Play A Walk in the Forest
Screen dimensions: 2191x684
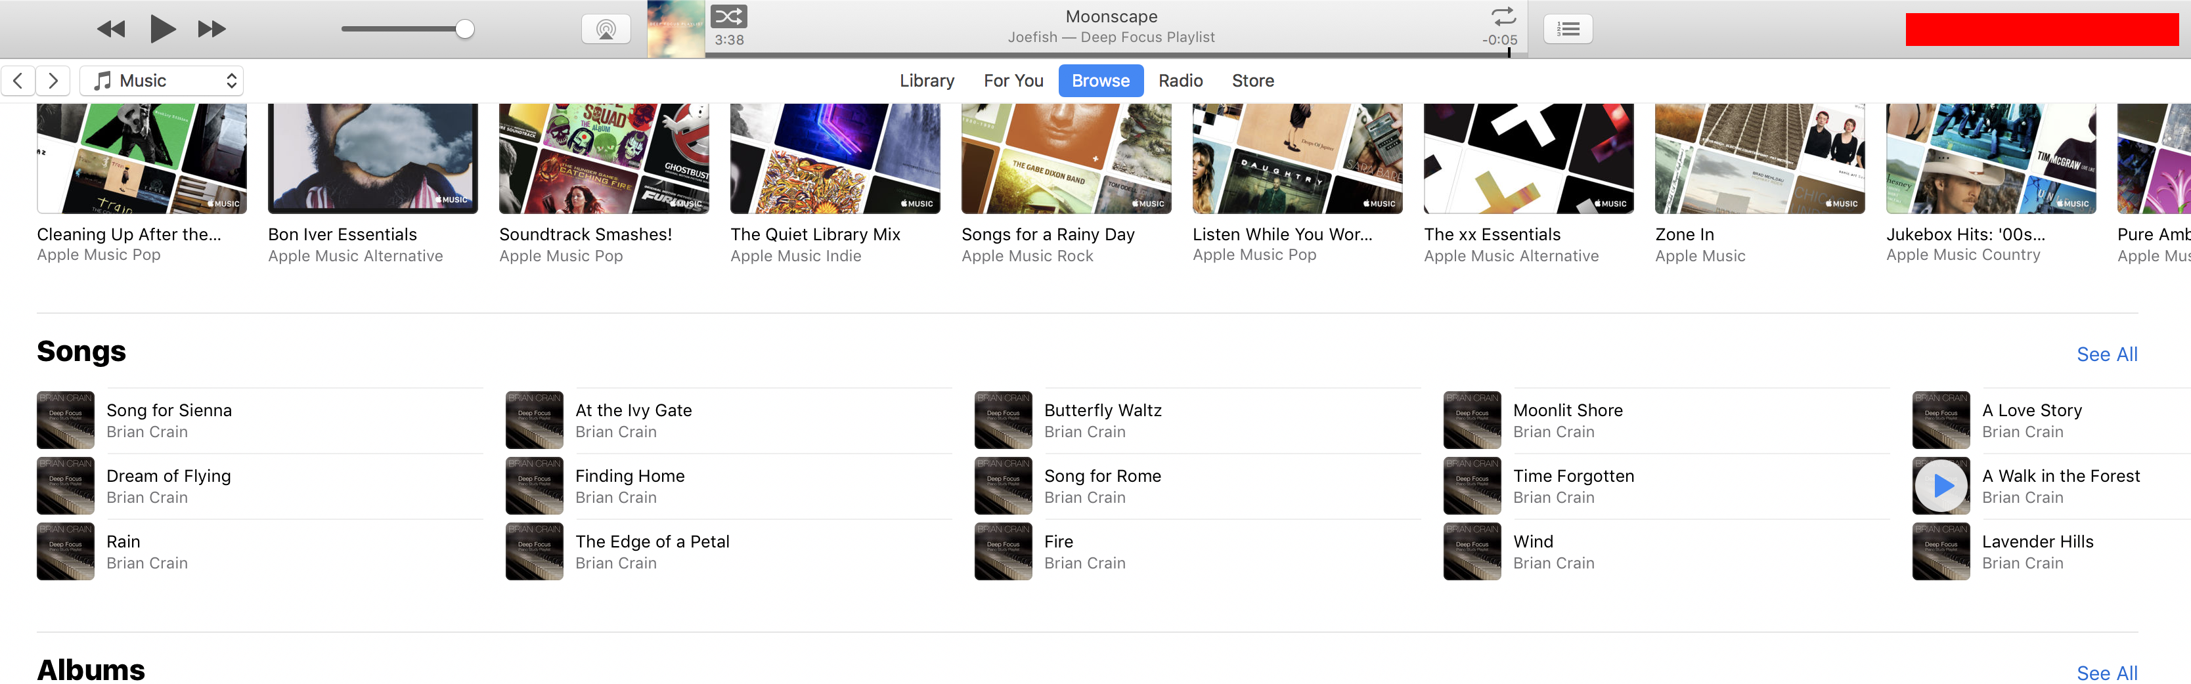click(1941, 486)
